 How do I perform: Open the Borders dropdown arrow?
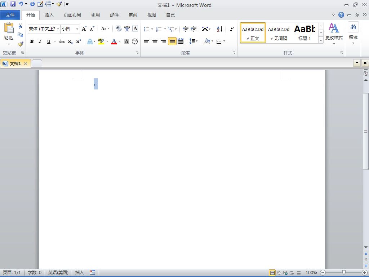pos(224,41)
